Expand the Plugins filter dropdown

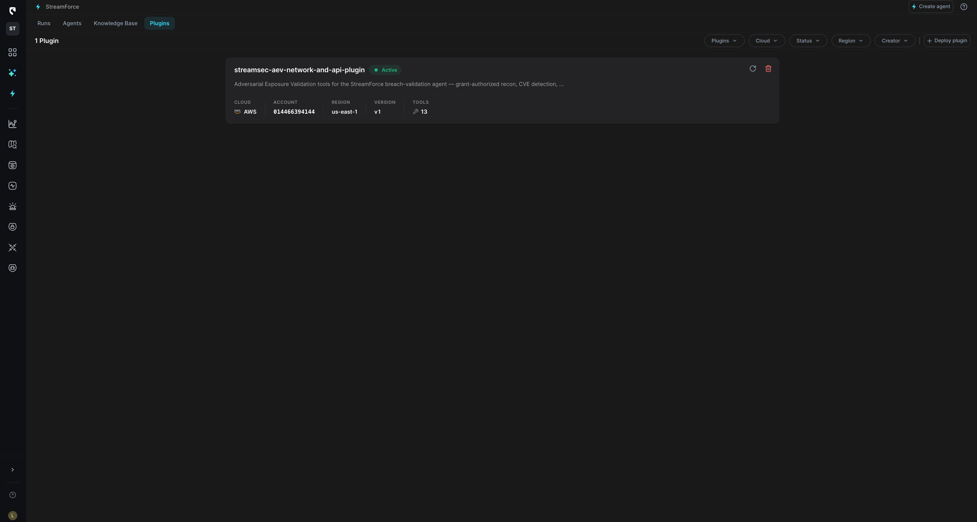pyautogui.click(x=724, y=40)
